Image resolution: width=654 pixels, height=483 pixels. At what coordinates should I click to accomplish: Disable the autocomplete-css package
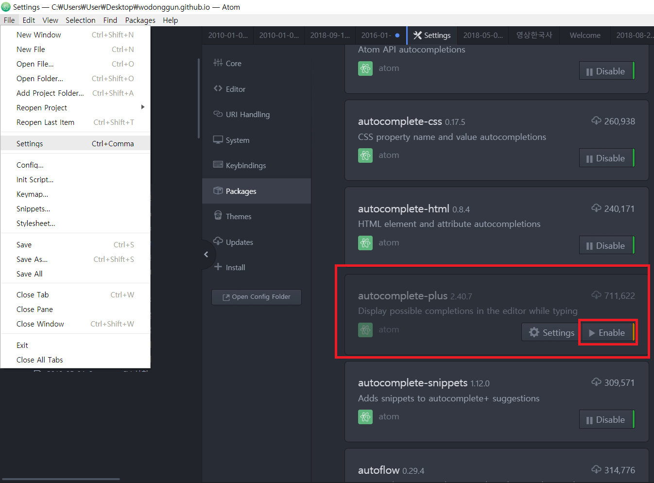click(606, 158)
